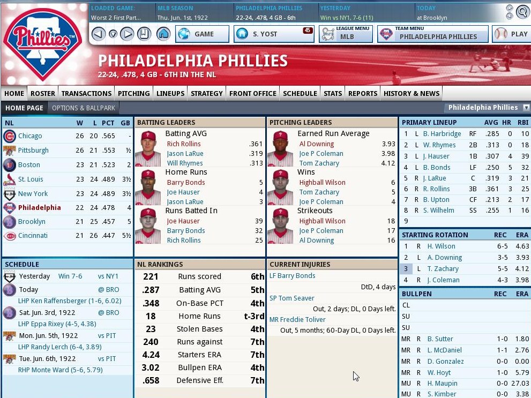Click the St. Louis Cardinals logo in standings
The image size is (531, 398).
(10, 179)
